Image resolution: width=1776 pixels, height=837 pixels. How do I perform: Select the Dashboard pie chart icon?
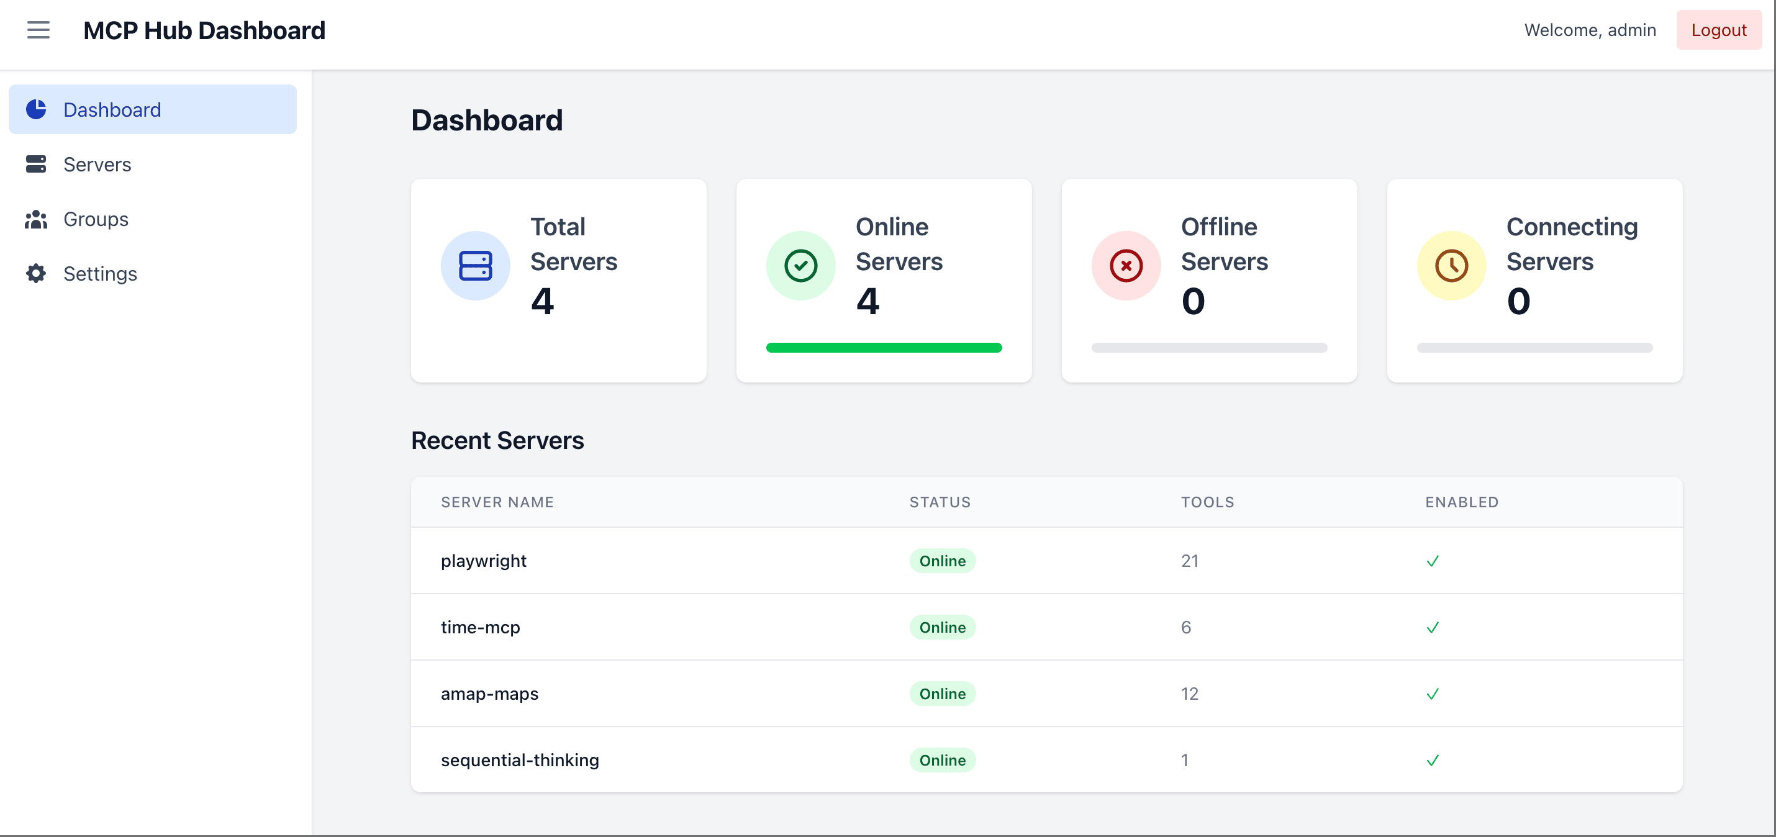click(x=35, y=109)
